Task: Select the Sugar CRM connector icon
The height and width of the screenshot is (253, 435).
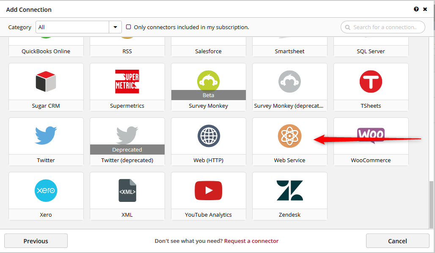Action: pos(46,81)
